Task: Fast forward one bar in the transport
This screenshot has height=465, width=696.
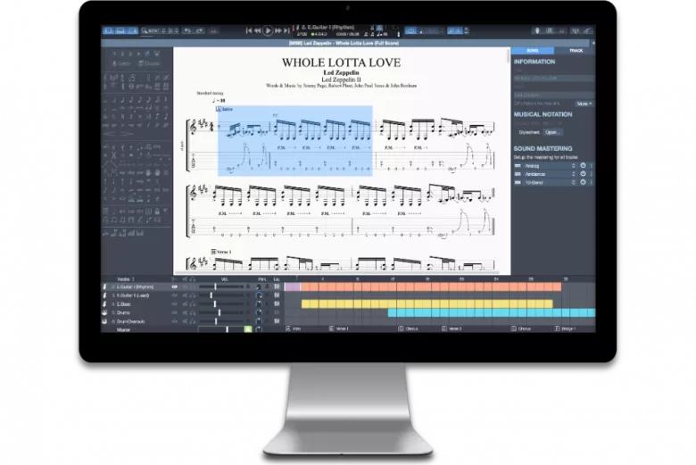Action: click(278, 30)
